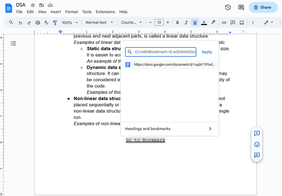Click the "Dynamic data s" bullet text
This screenshot has width=282, height=196.
click(x=103, y=67)
